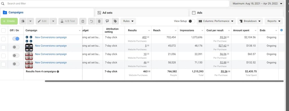Image resolution: width=289 pixels, height=111 pixels.
Task: Click the Campaigns tab folder icon
Action: pos(5,12)
